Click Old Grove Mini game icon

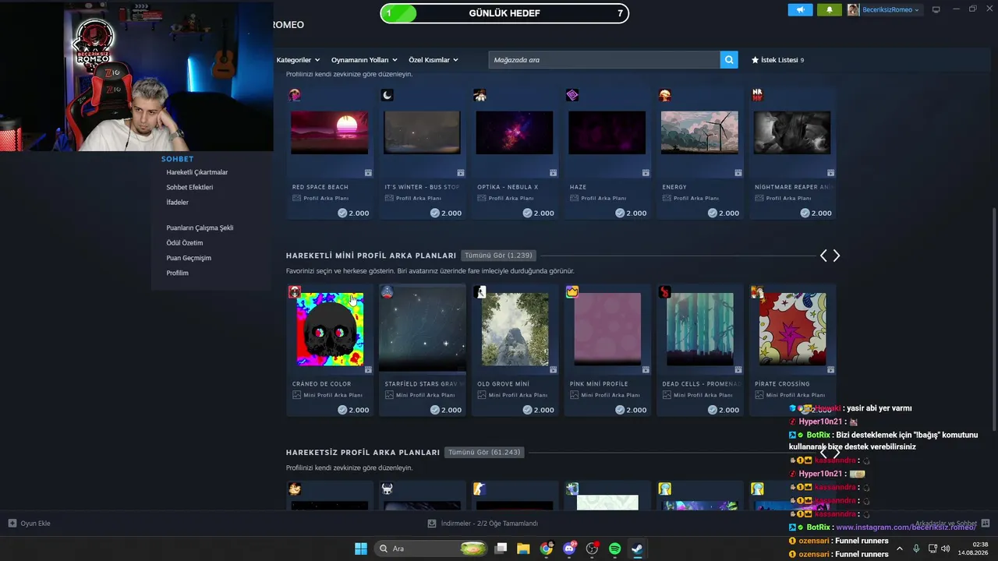[480, 292]
